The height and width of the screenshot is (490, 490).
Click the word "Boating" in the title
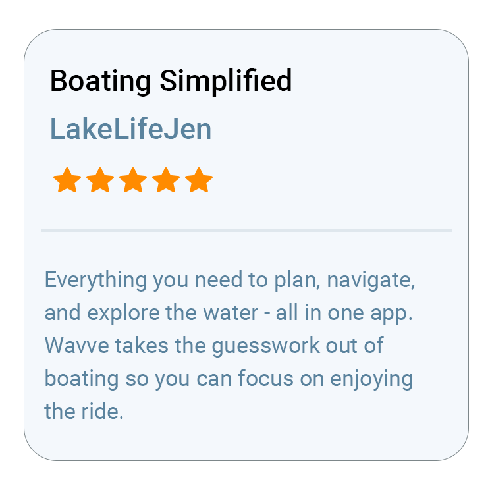tap(101, 82)
